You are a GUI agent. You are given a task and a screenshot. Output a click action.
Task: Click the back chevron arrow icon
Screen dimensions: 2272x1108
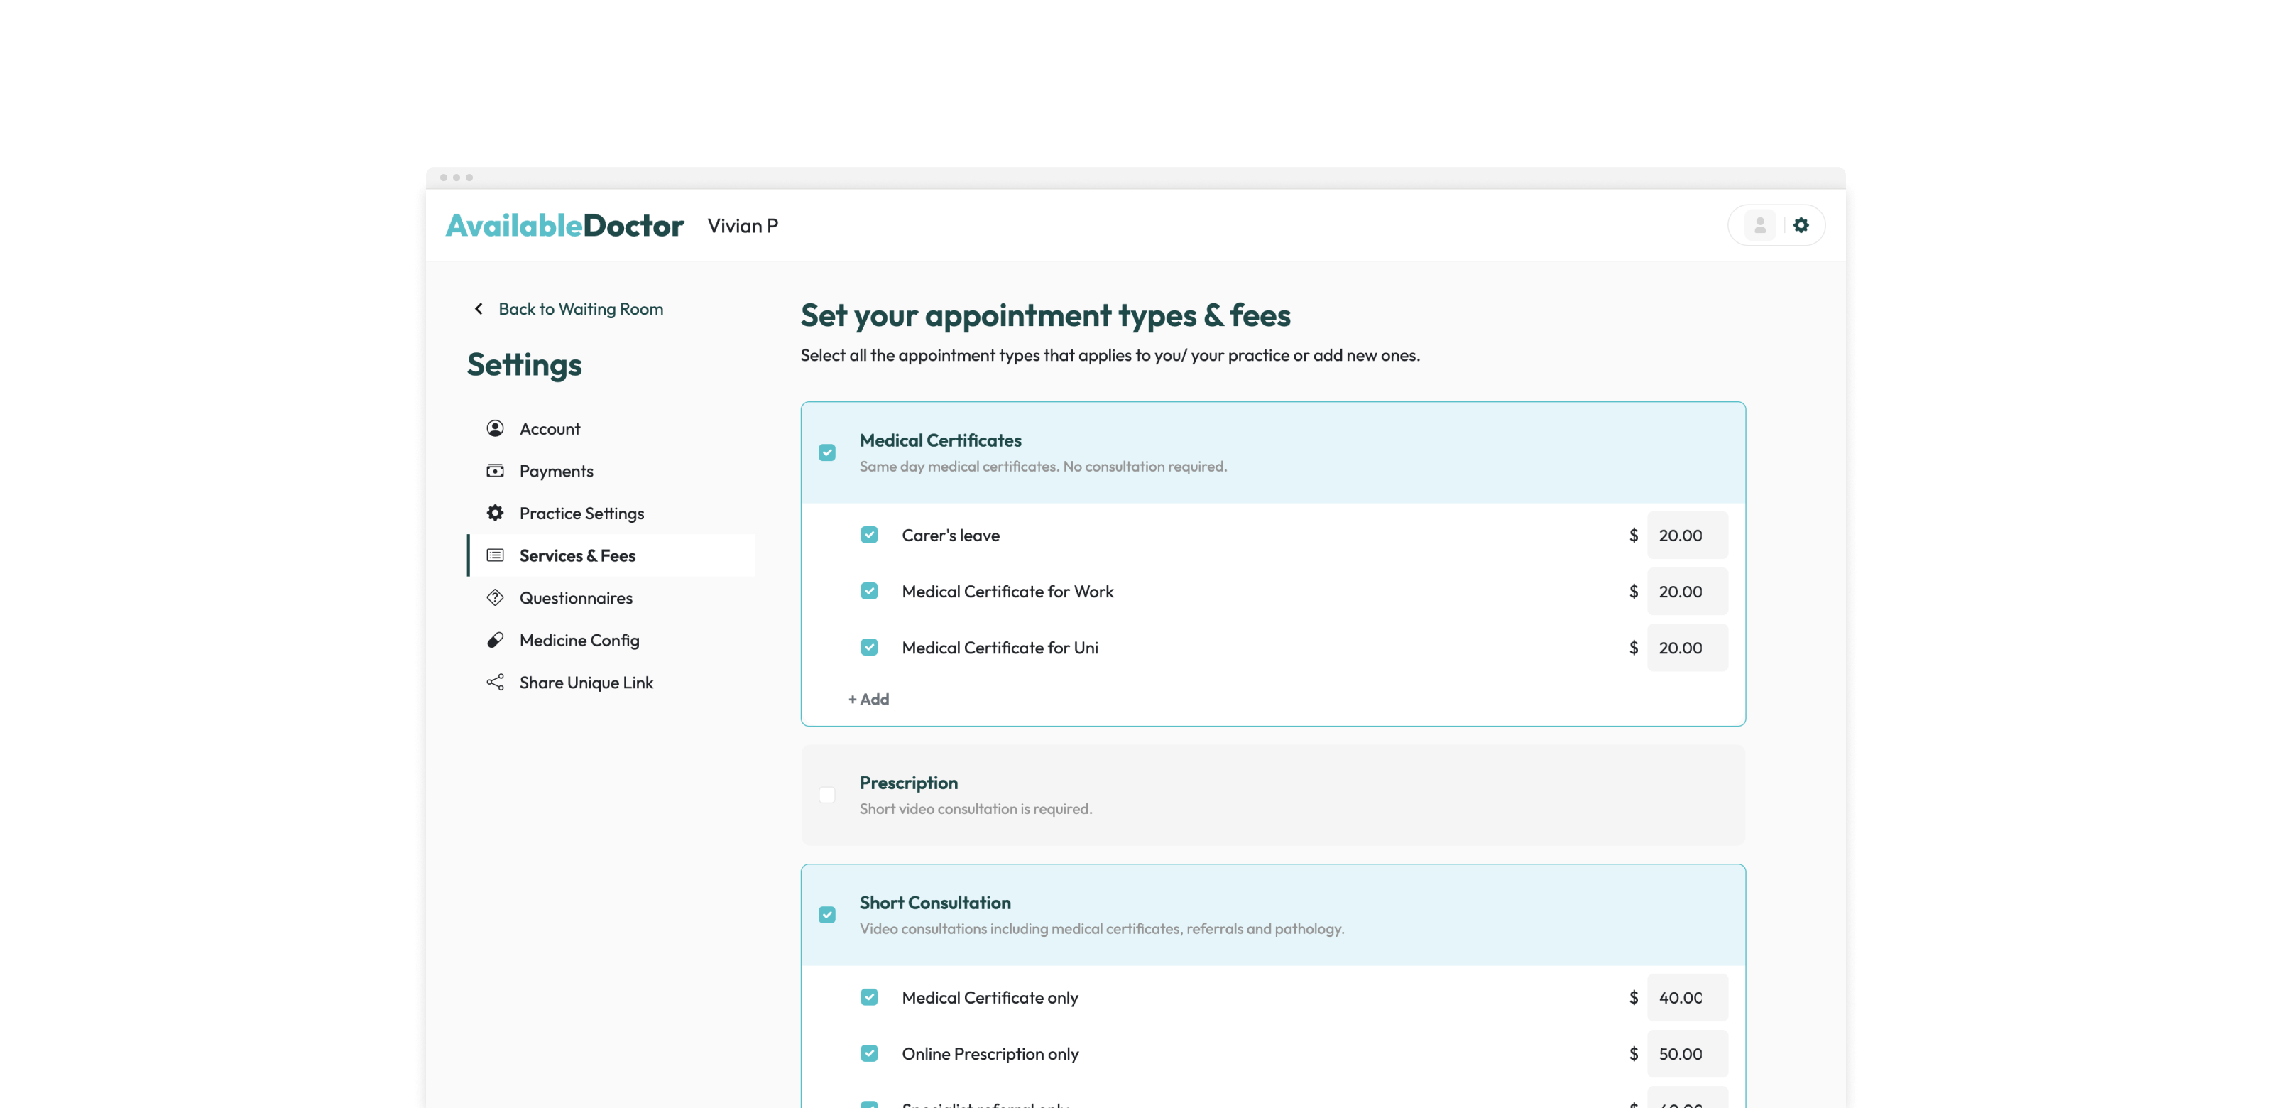tap(478, 310)
